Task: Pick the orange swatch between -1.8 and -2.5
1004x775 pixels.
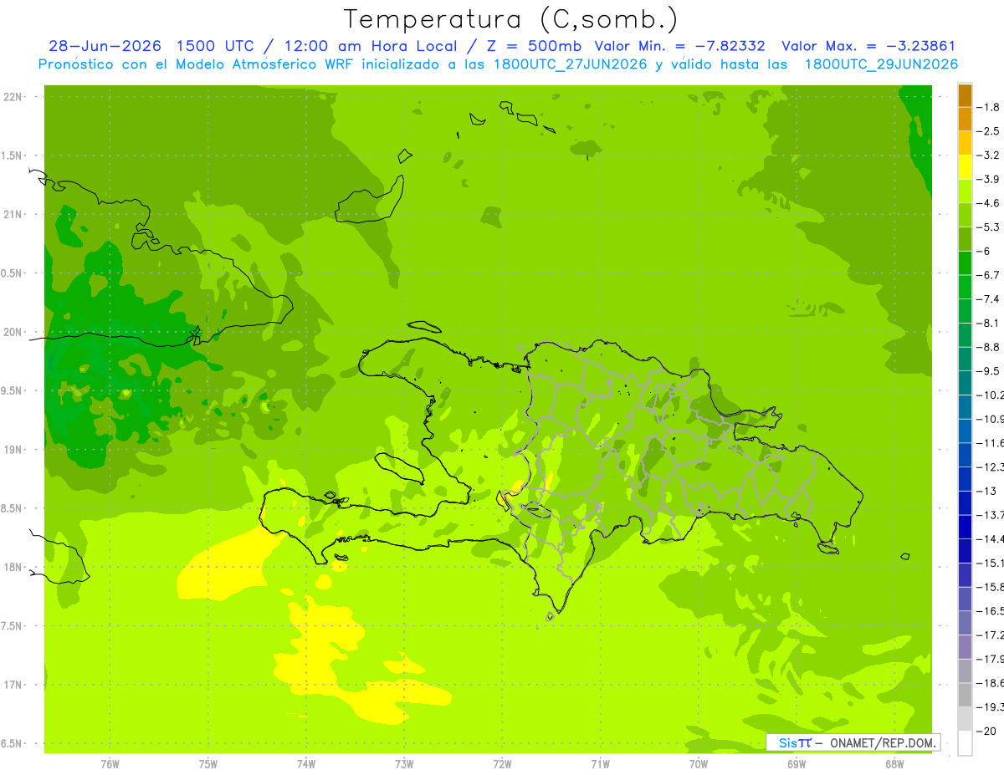Action: pos(965,119)
